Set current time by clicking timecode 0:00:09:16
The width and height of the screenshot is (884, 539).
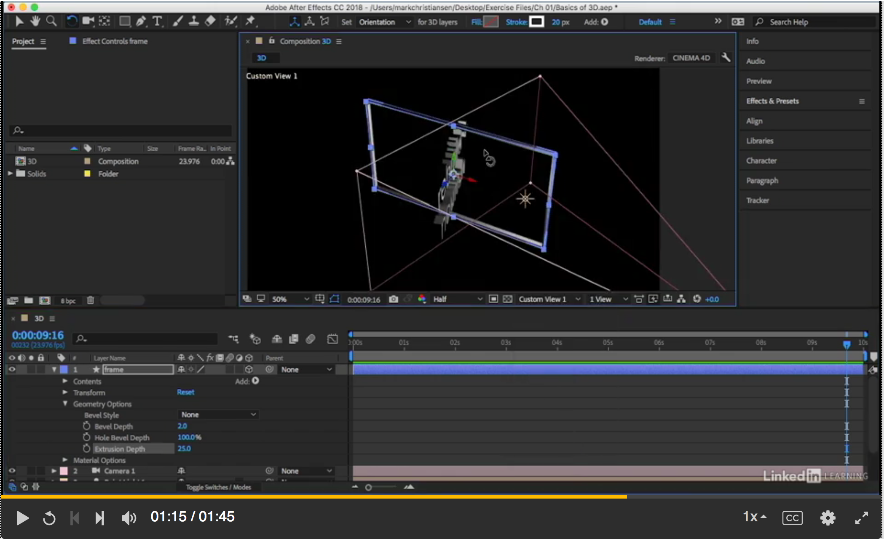(38, 335)
